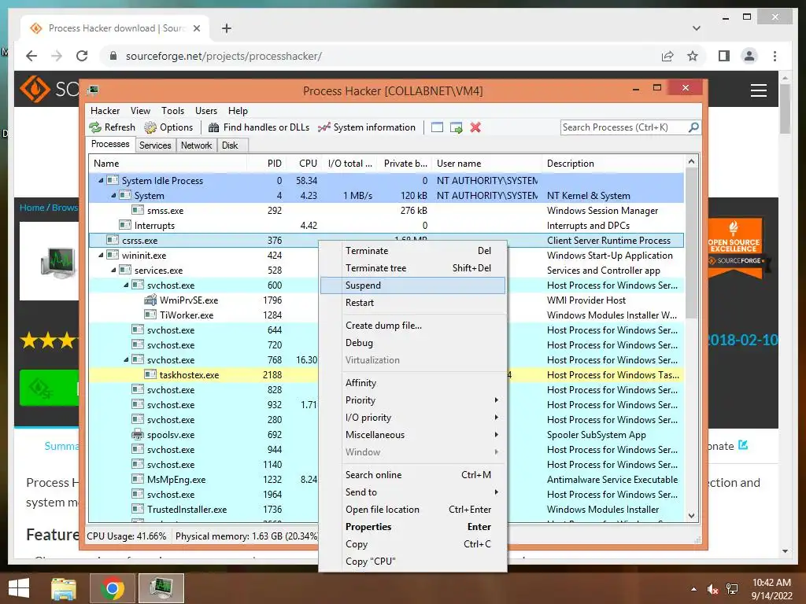This screenshot has width=806, height=604.
Task: Click the csrss.exe process icon
Action: pyautogui.click(x=113, y=240)
